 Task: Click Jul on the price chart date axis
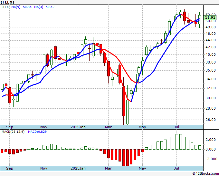(x=177, y=127)
